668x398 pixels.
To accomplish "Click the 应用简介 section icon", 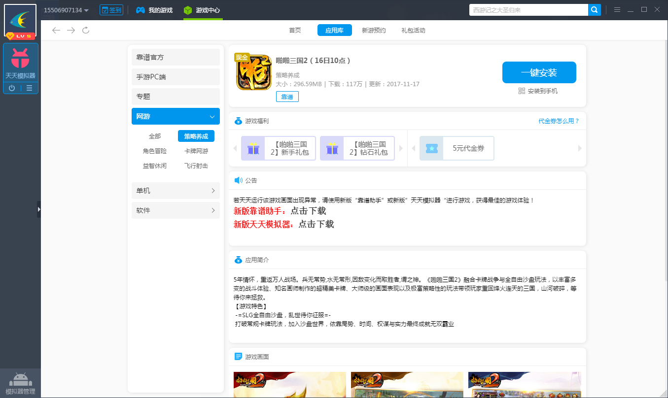I will coord(238,260).
